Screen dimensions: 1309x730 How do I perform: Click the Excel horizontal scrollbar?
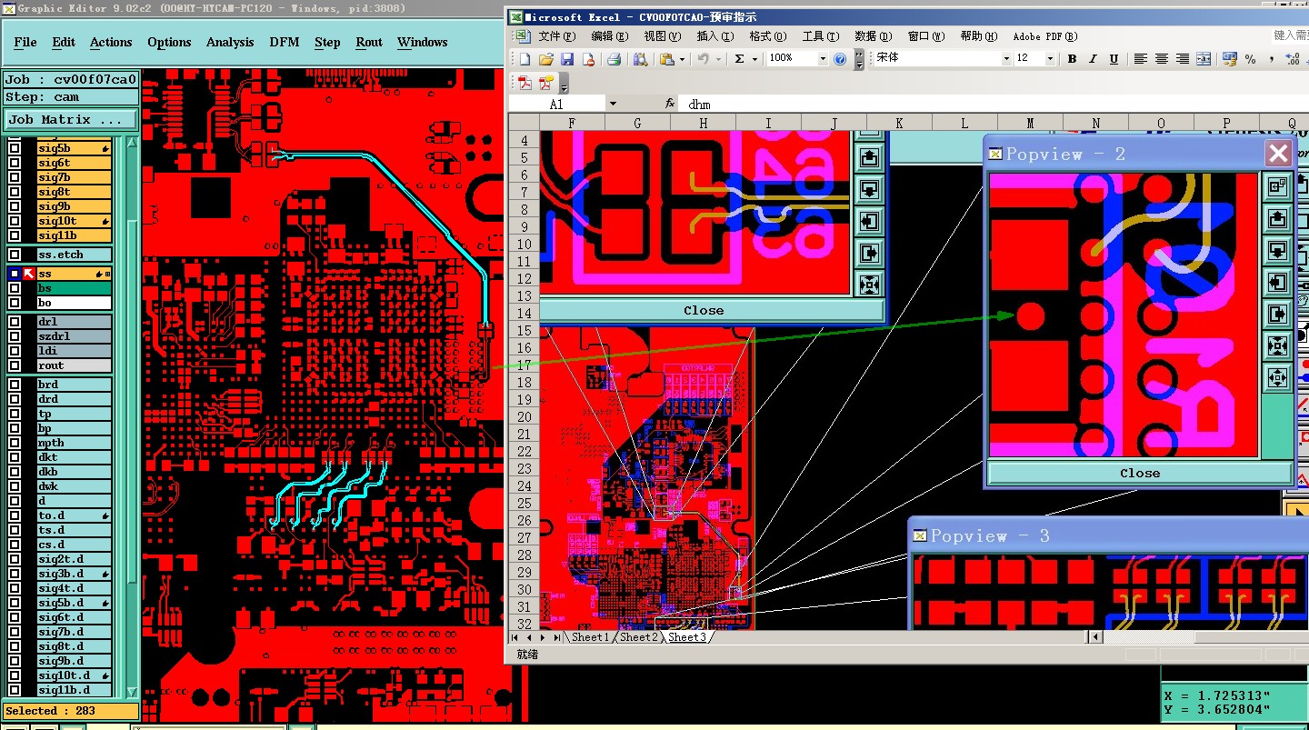pos(1198,637)
